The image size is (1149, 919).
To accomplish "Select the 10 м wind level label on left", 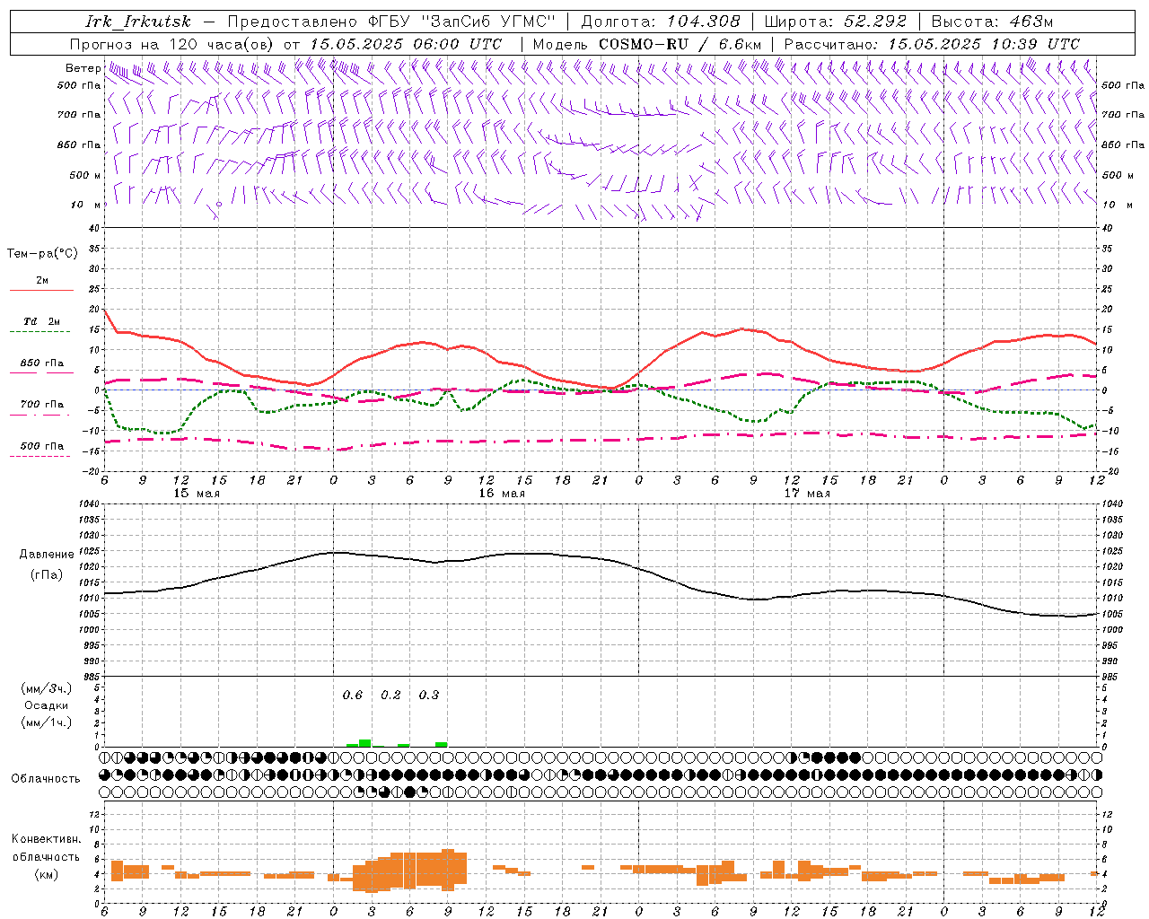I will (86, 205).
